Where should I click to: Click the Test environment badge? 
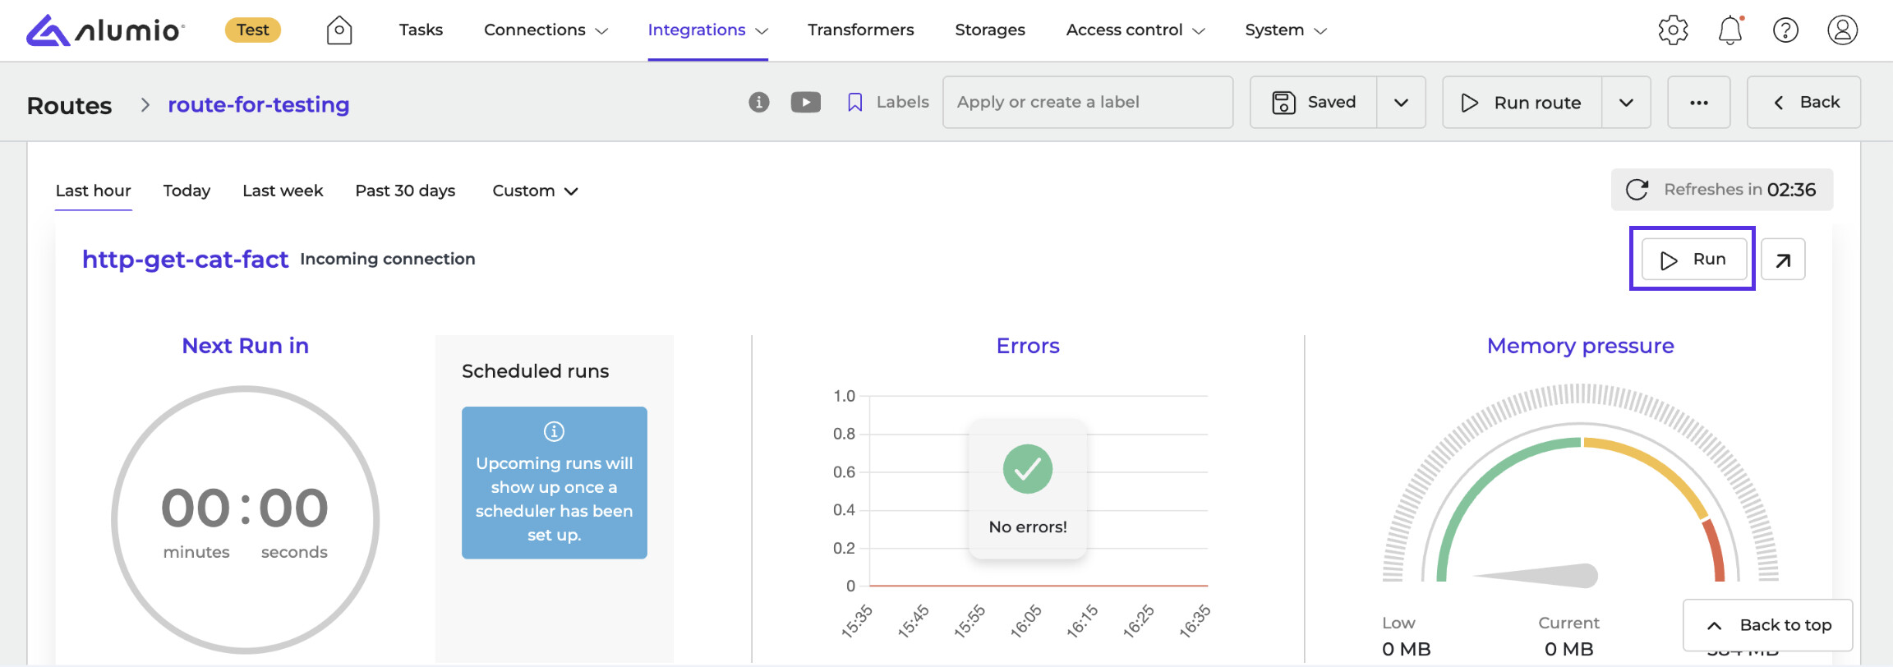tap(253, 30)
